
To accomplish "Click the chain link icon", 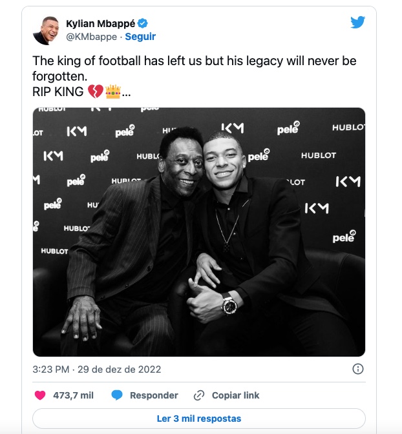I will pyautogui.click(x=199, y=395).
